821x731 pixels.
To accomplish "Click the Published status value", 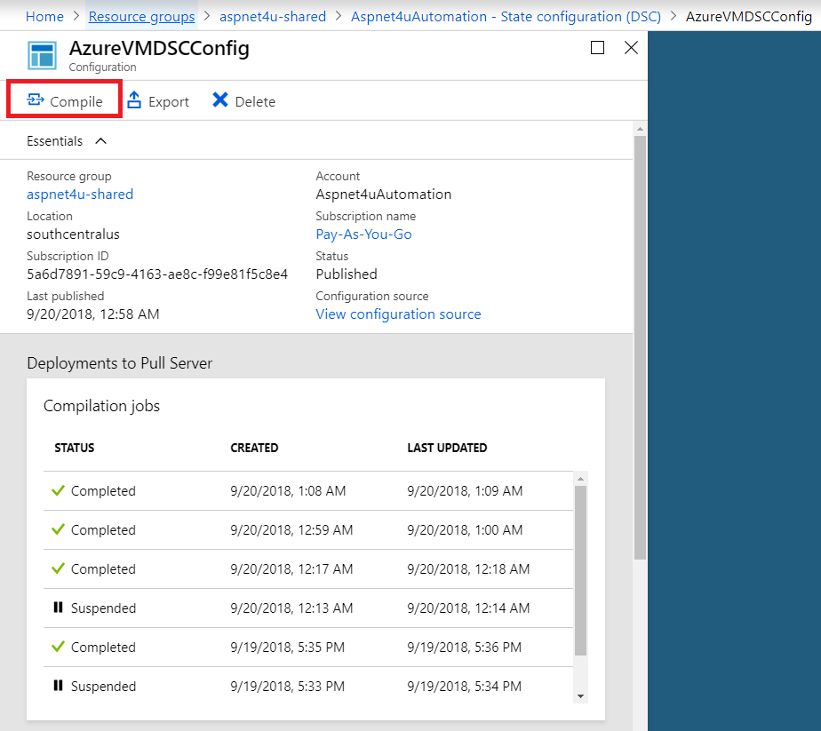I will (347, 274).
